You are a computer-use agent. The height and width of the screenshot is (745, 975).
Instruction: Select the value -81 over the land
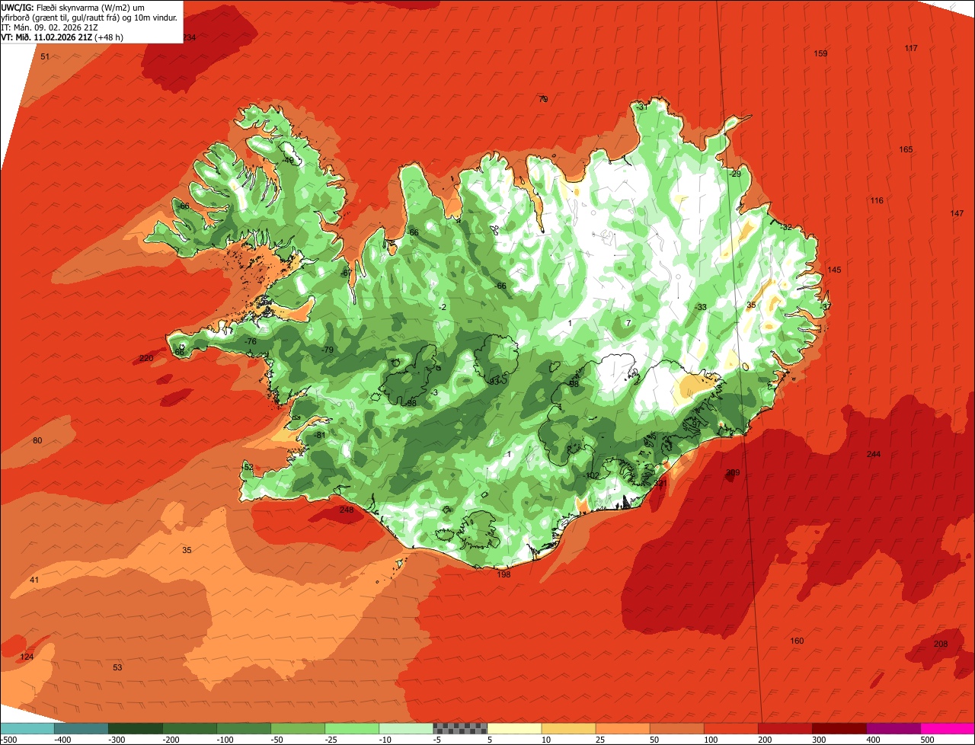pyautogui.click(x=319, y=435)
